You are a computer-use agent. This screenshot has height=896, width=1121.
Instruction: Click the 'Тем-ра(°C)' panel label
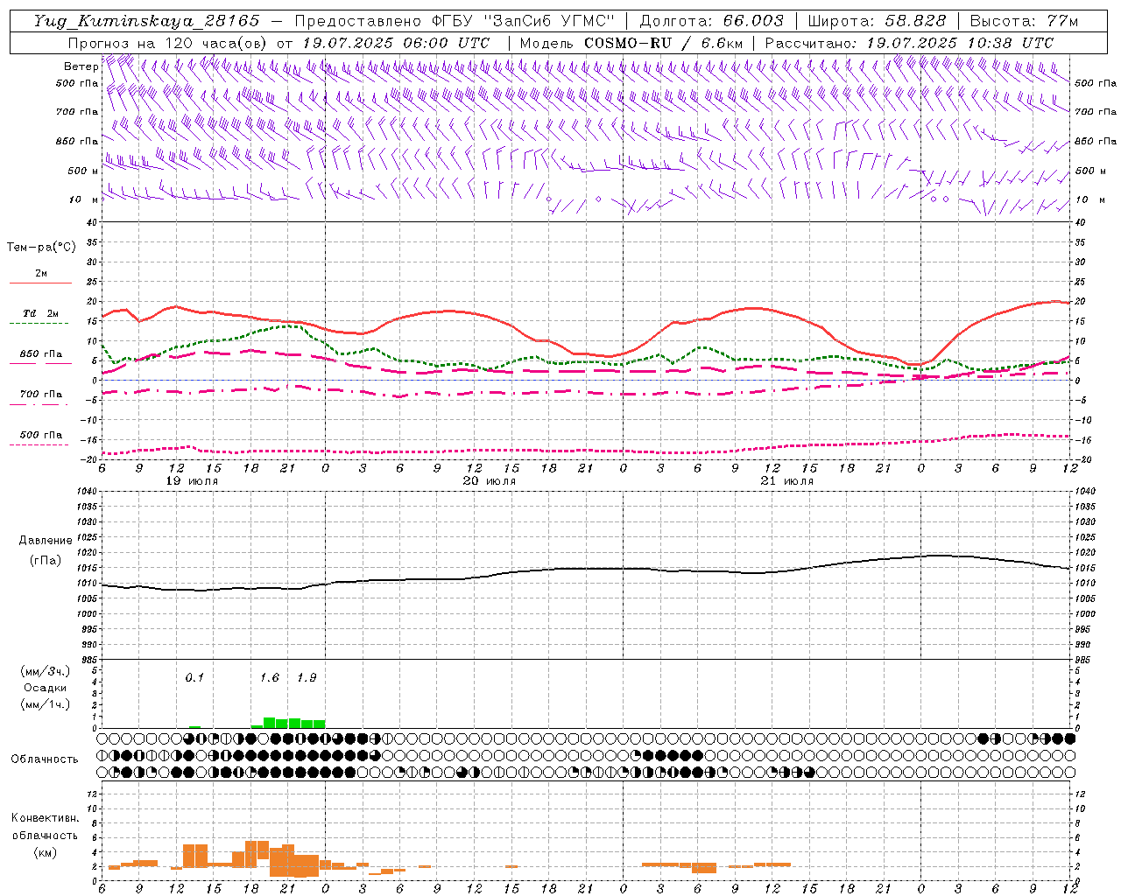(x=41, y=248)
